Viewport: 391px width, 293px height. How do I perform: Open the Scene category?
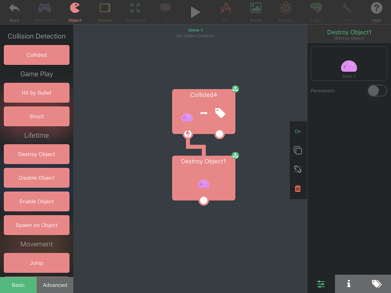click(255, 12)
